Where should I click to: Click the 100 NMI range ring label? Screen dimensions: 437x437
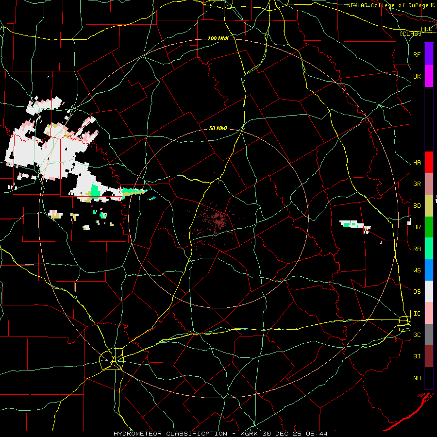coord(218,38)
